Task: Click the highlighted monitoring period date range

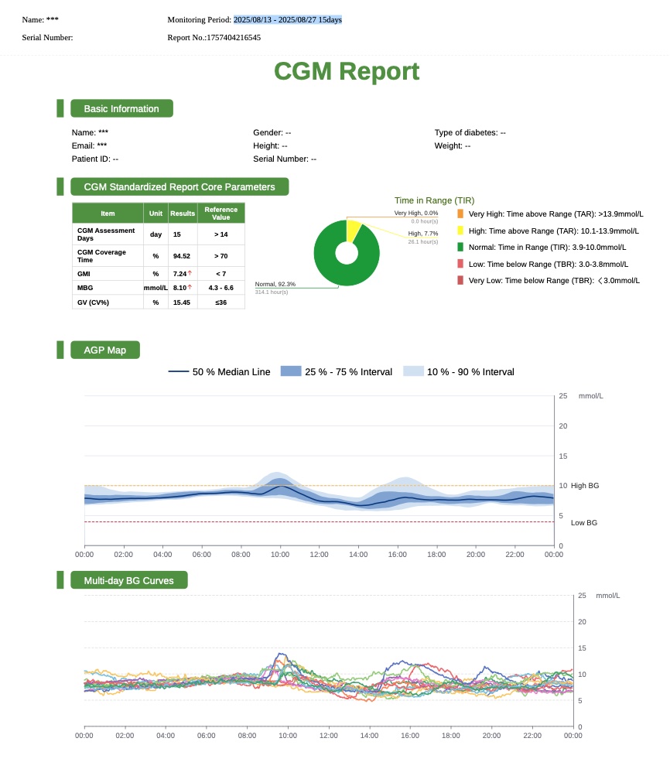Action: [287, 19]
